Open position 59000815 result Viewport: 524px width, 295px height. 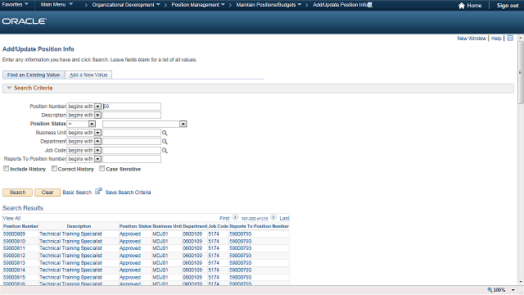15,277
